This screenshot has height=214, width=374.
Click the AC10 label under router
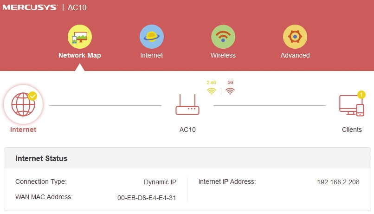click(x=187, y=130)
